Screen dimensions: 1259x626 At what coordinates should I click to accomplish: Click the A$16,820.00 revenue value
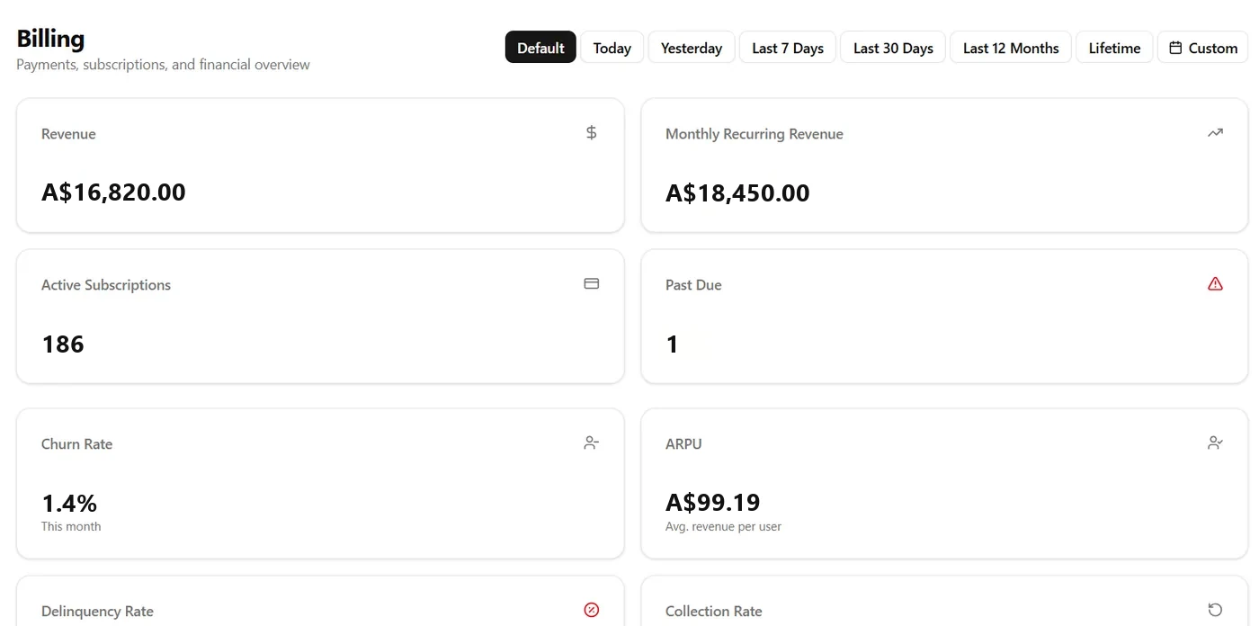coord(113,192)
